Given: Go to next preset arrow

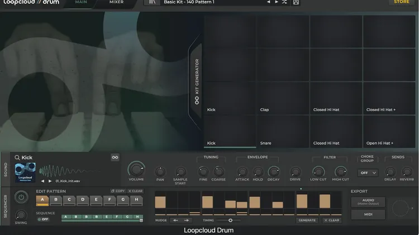Looking at the screenshot, I should [x=277, y=2].
